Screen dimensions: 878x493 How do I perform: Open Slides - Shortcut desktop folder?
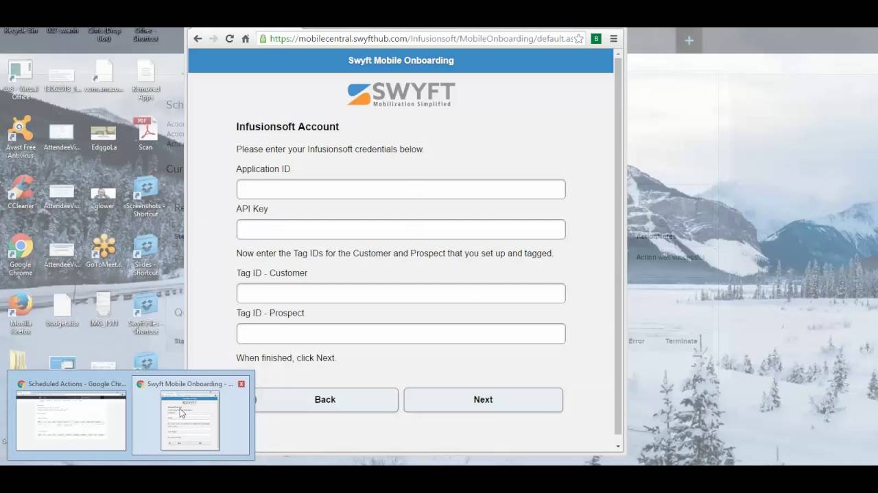click(145, 255)
